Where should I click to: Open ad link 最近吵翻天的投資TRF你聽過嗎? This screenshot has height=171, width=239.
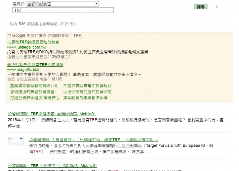(x=35, y=65)
